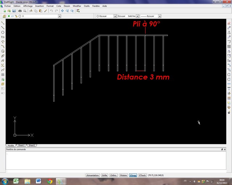Select the Pan tool icon

62,11
